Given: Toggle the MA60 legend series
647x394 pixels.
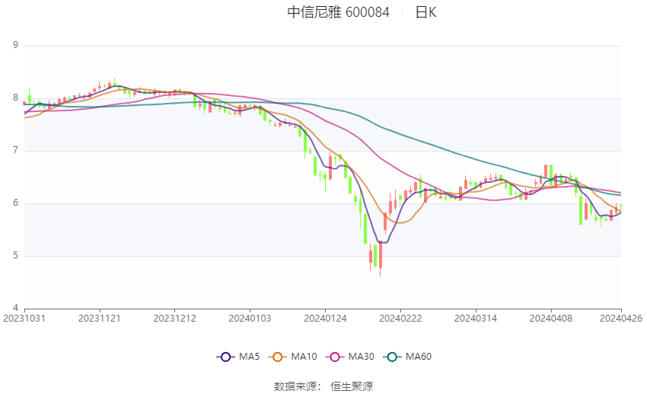Looking at the screenshot, I should coord(407,357).
